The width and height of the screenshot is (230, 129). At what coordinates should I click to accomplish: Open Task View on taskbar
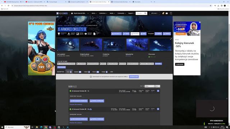32,127
